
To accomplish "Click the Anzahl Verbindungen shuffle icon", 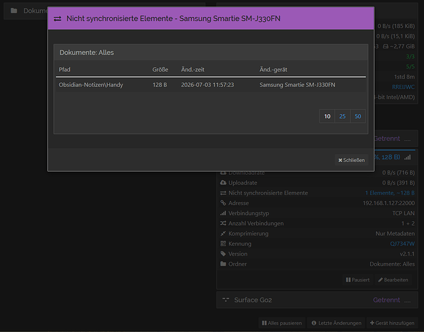I will pyautogui.click(x=223, y=223).
